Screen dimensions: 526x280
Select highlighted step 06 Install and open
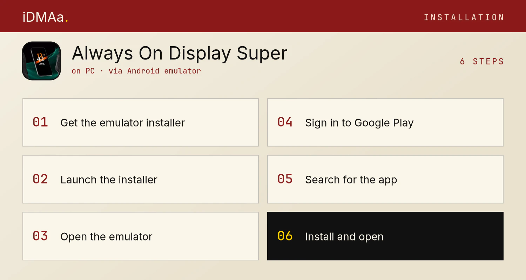tap(385, 236)
